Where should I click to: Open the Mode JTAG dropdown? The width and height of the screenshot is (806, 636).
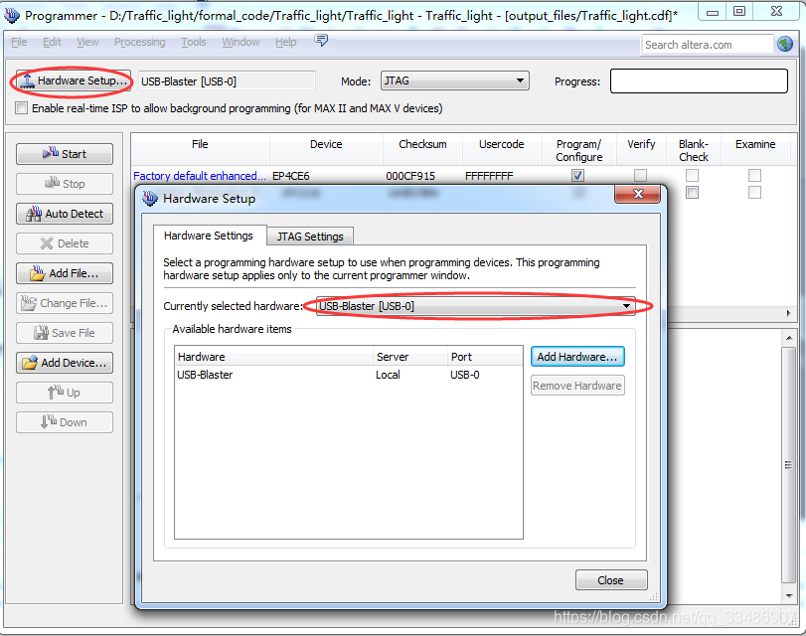[455, 80]
